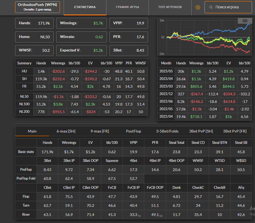This screenshot has width=255, height=223.
Task: Open the 9-max [FR] tab
Action: [x=100, y=131]
